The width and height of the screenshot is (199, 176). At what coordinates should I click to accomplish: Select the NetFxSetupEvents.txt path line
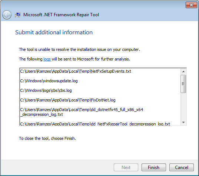[x=76, y=71]
